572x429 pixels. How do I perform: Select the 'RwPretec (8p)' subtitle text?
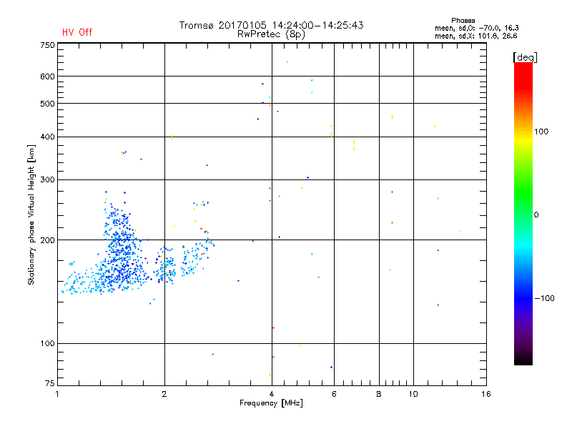point(272,34)
